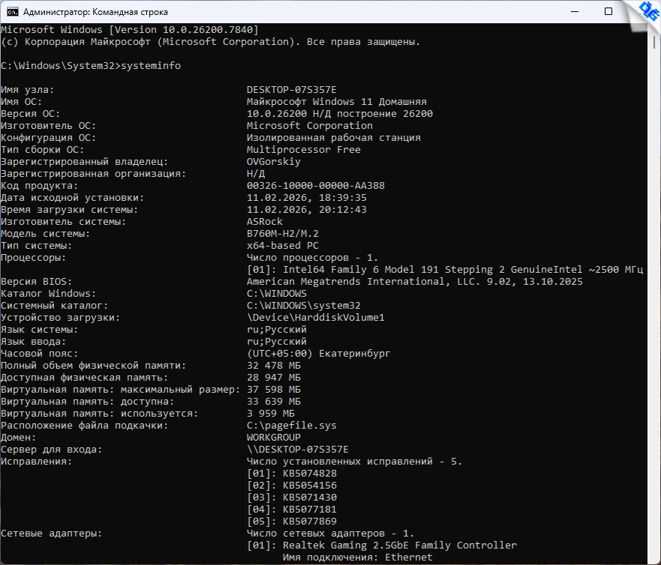Click hotfix entry 'KB5071430'
Image resolution: width=661 pixels, height=565 pixels.
(310, 498)
